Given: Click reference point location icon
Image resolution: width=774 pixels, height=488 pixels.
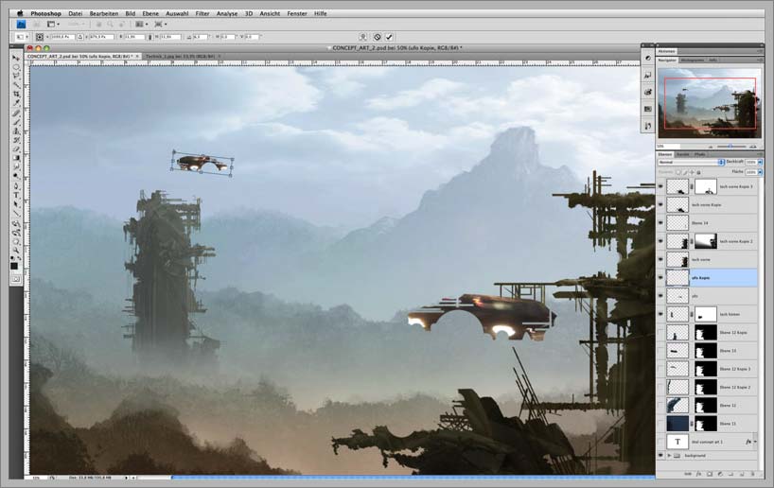Looking at the screenshot, I should (40, 37).
